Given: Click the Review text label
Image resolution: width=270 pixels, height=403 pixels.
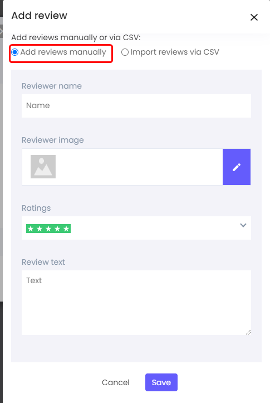Looking at the screenshot, I should point(43,262).
